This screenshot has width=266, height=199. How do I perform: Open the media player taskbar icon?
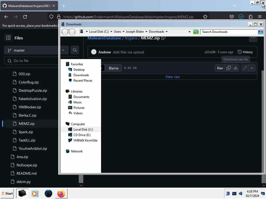[35, 194]
